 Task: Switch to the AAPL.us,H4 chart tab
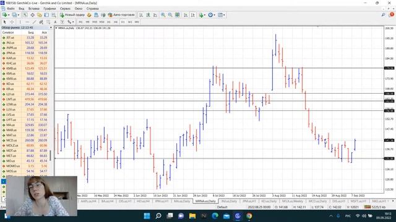click(88, 202)
